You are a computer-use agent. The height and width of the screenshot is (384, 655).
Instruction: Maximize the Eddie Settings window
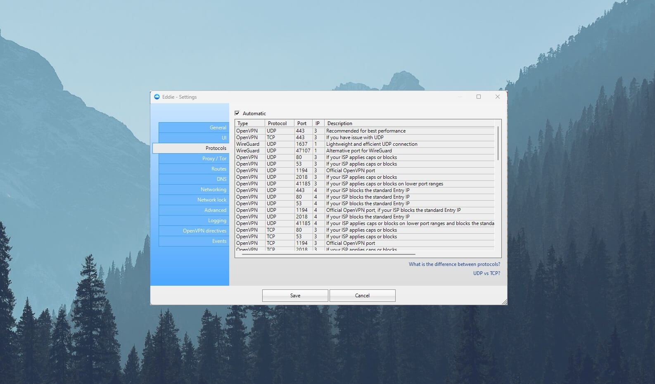(x=479, y=97)
